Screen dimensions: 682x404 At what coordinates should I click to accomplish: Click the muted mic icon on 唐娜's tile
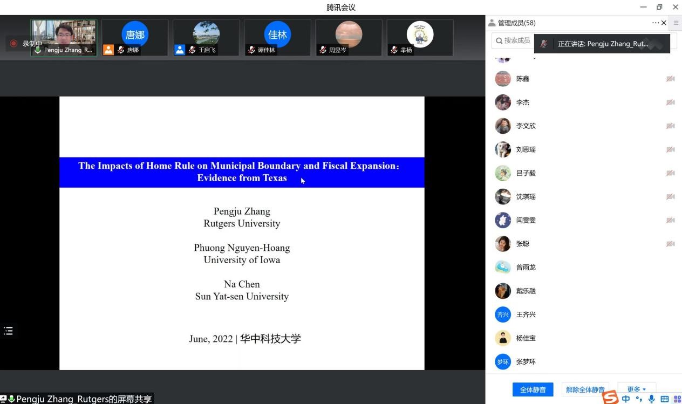[x=121, y=50]
